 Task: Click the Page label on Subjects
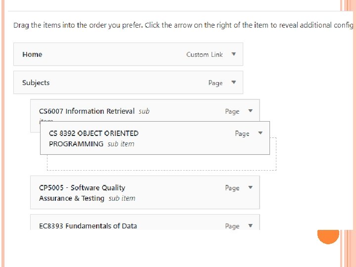(215, 83)
